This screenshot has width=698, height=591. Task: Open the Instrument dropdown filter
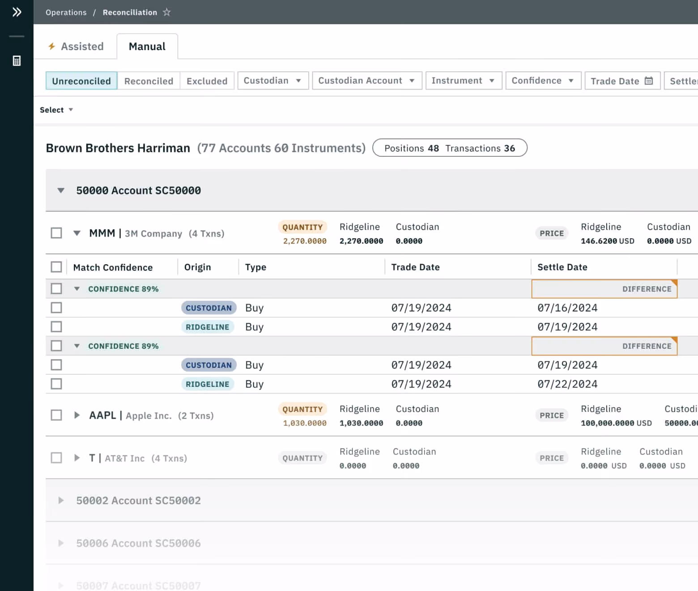tap(464, 81)
